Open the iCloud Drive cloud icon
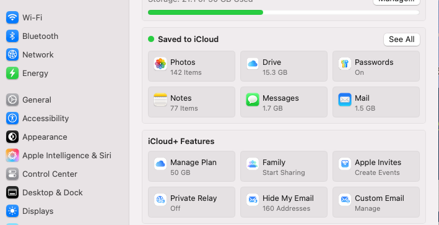The height and width of the screenshot is (225, 439). pyautogui.click(x=253, y=64)
